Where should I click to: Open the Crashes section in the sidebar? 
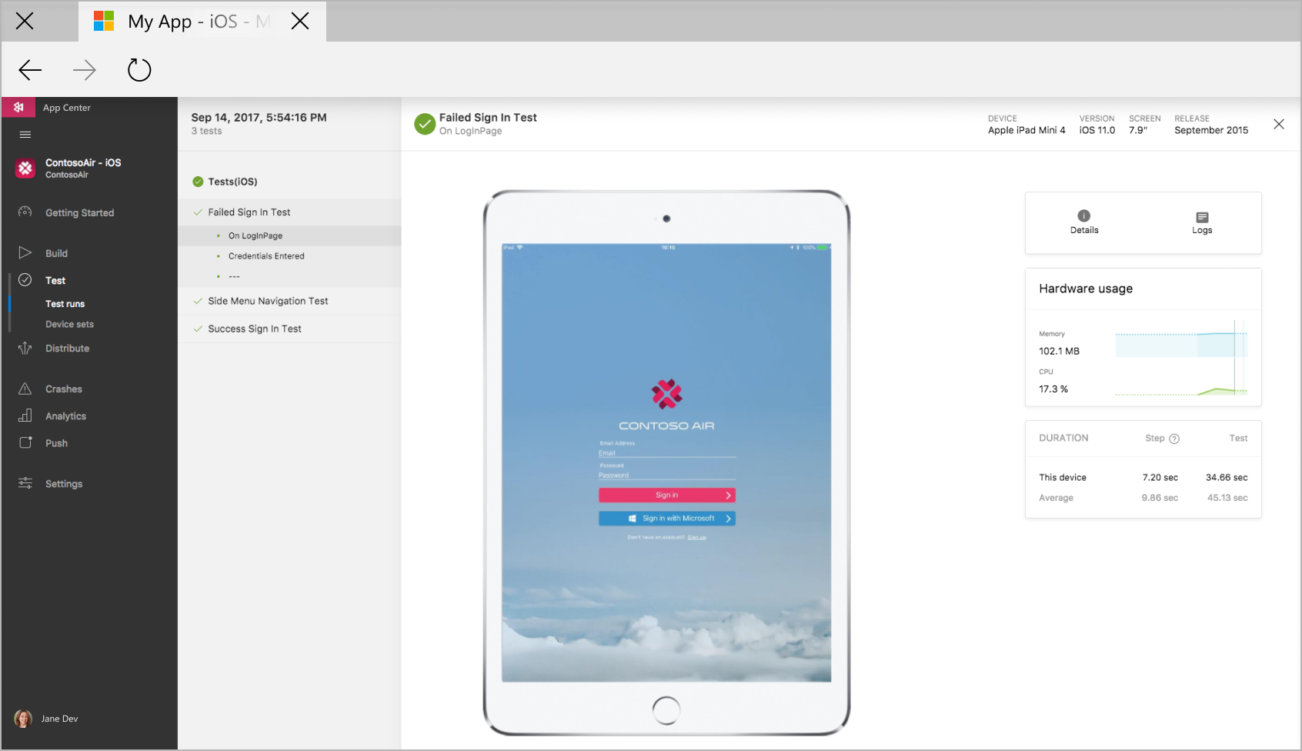click(x=63, y=389)
